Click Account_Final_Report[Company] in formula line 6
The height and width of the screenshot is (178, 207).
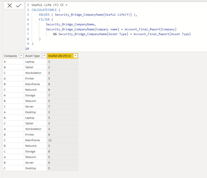(150, 29)
